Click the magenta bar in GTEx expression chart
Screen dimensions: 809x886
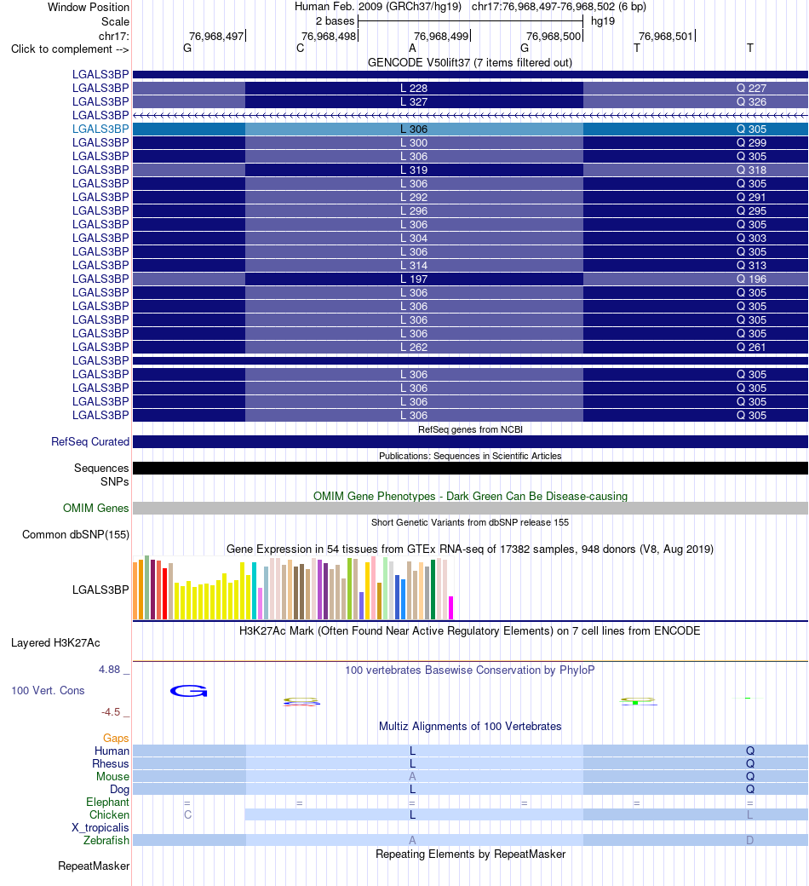click(450, 608)
